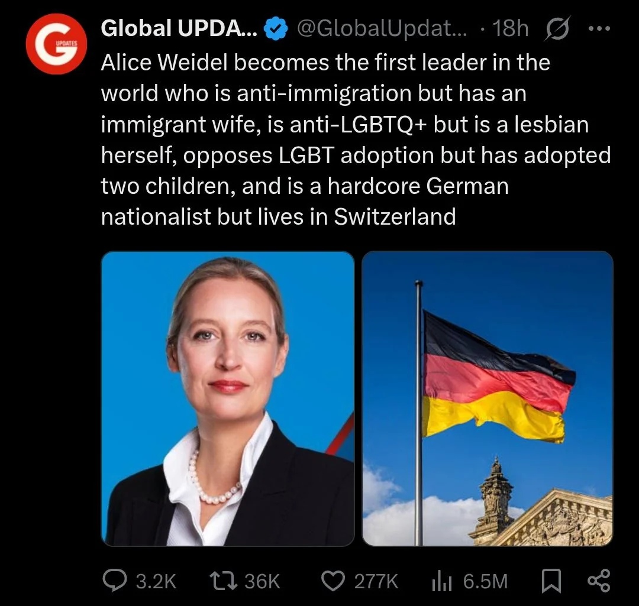
Task: View post analytics bar chart icon
Action: pos(442,581)
